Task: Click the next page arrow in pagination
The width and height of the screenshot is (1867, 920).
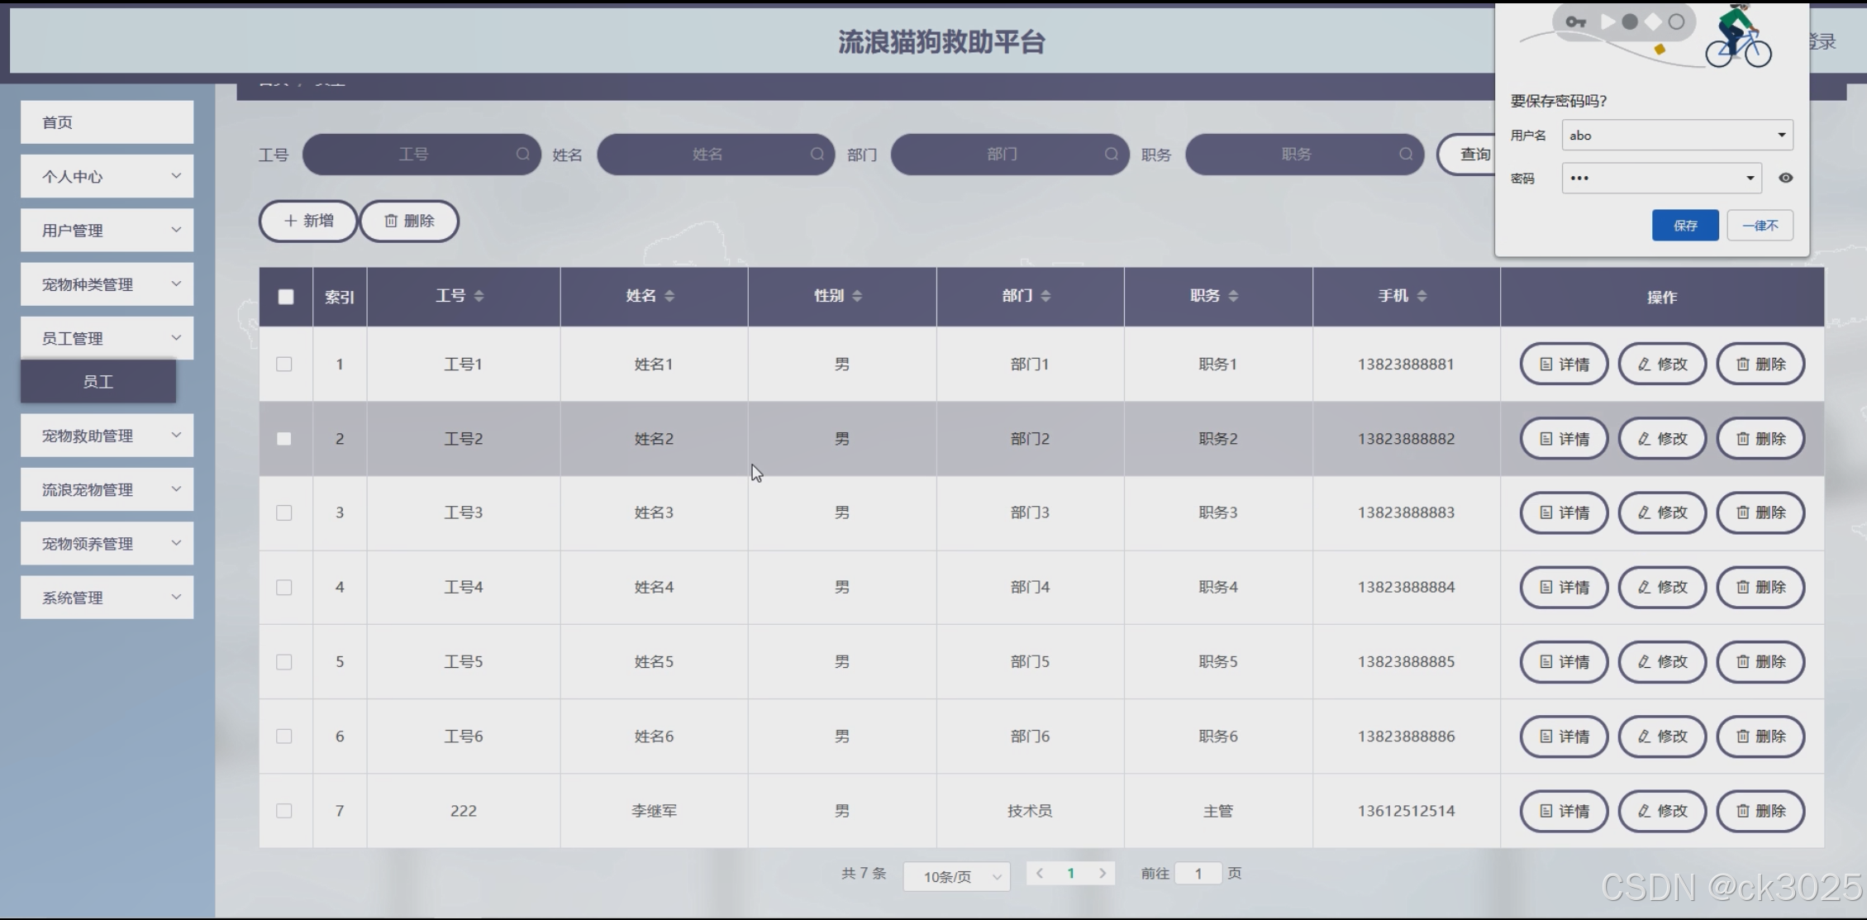Action: [x=1102, y=873]
